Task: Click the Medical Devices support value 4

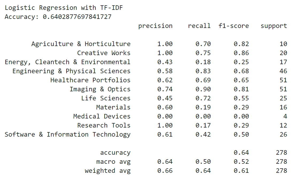Action: click(285, 116)
